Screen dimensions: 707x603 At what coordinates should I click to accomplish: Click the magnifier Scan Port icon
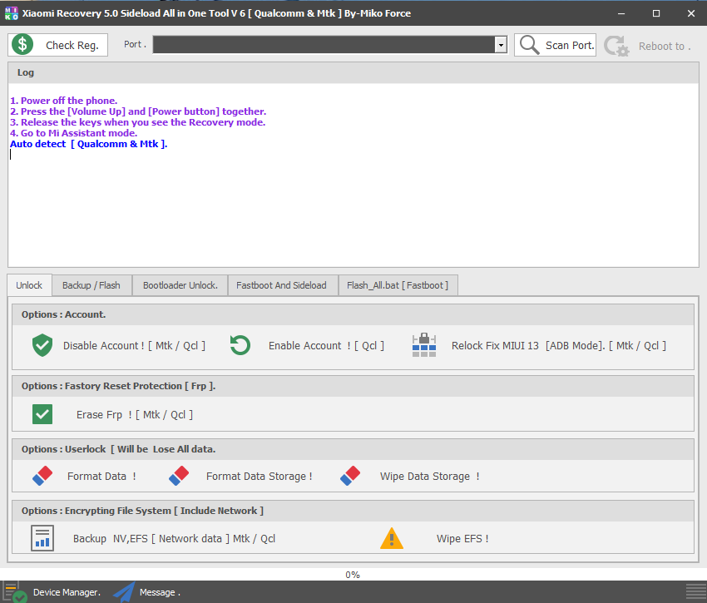pos(529,45)
